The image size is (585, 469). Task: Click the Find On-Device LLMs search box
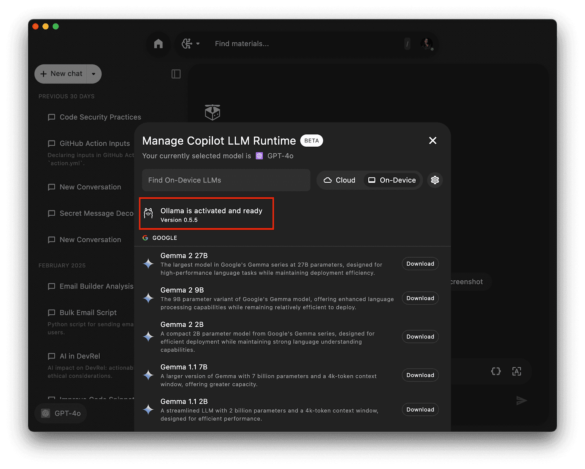[x=226, y=180]
